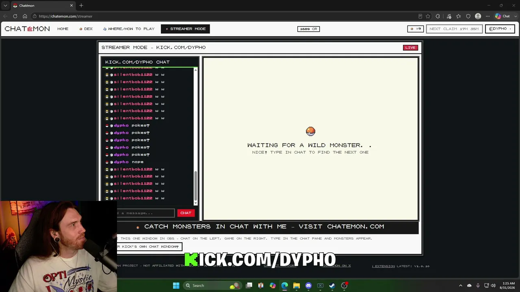Click the cloud icon in the system tray
This screenshot has width=520, height=292.
tap(469, 286)
